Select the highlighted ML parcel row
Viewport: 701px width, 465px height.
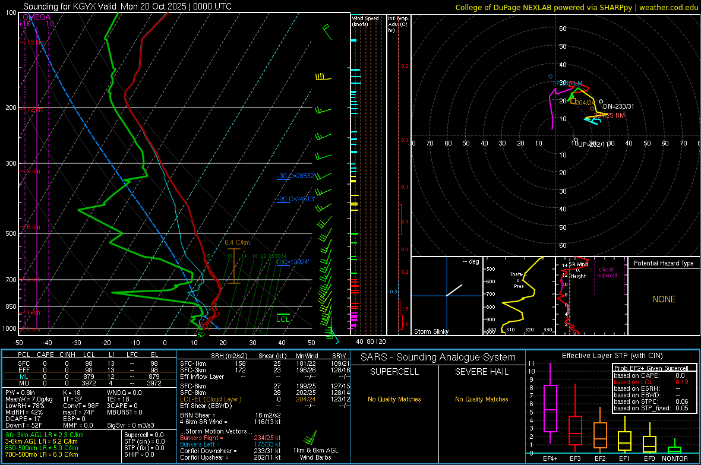point(89,377)
